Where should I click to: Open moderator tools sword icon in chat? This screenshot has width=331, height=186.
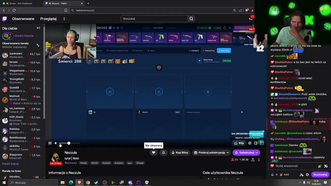tap(302, 175)
